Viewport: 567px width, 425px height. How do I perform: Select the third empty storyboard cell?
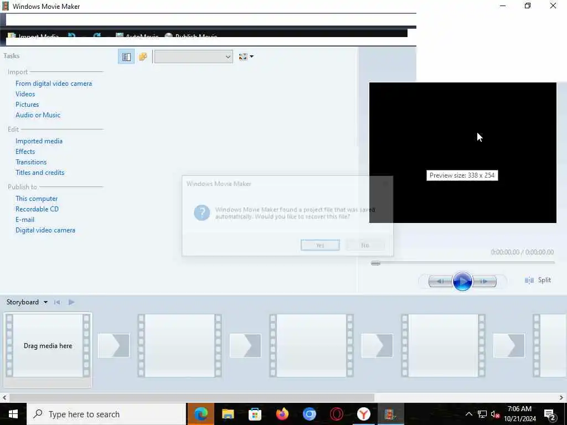point(311,345)
